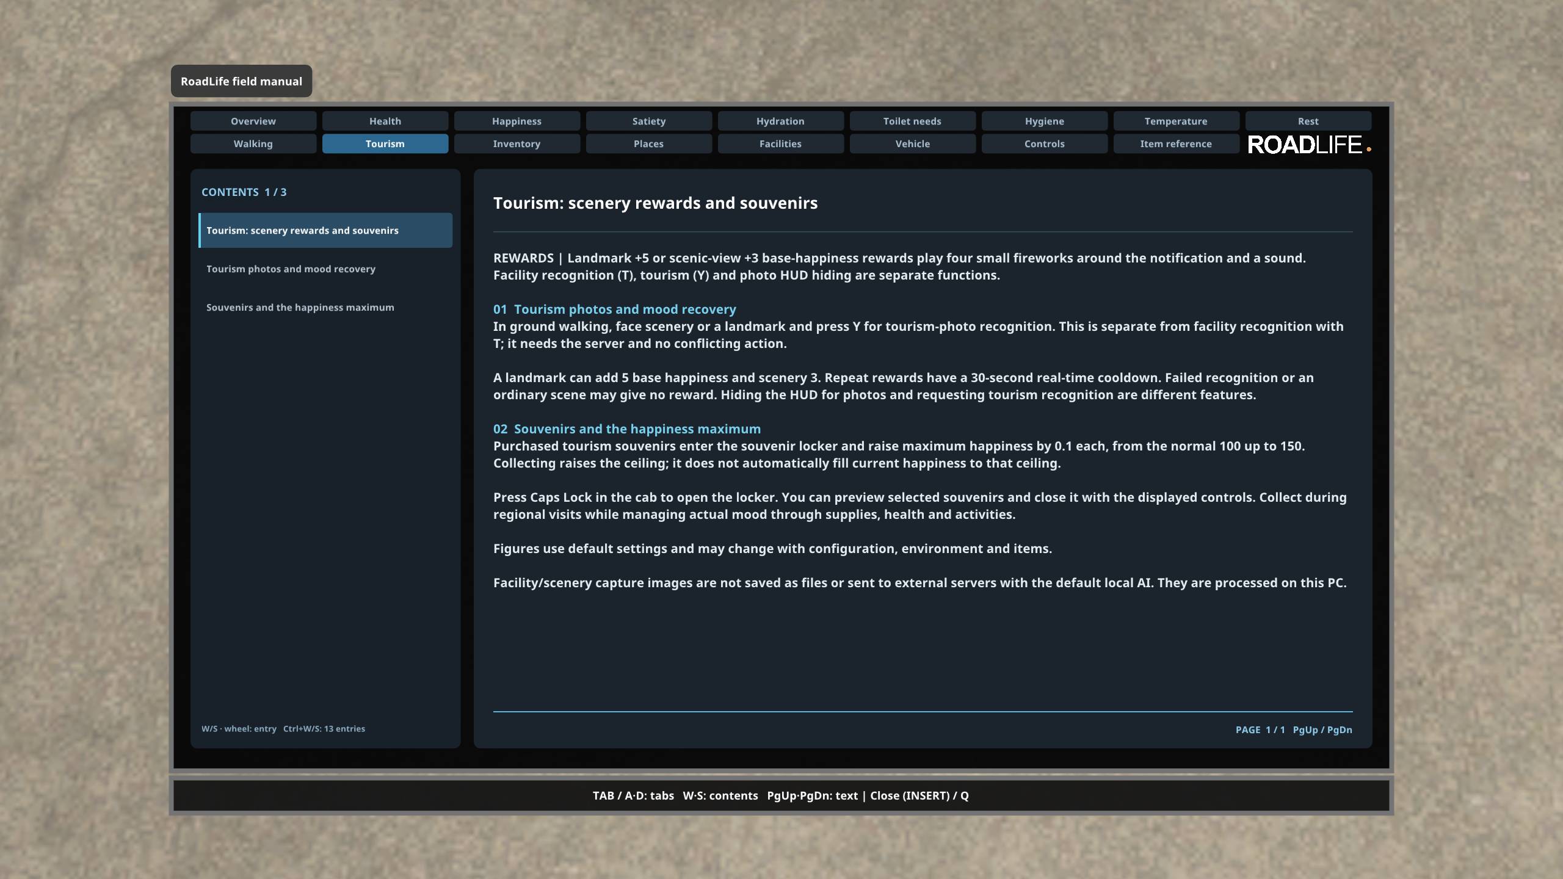
Task: Click 'Close (INSERT) / Q' in the bottom bar
Action: pos(919,795)
